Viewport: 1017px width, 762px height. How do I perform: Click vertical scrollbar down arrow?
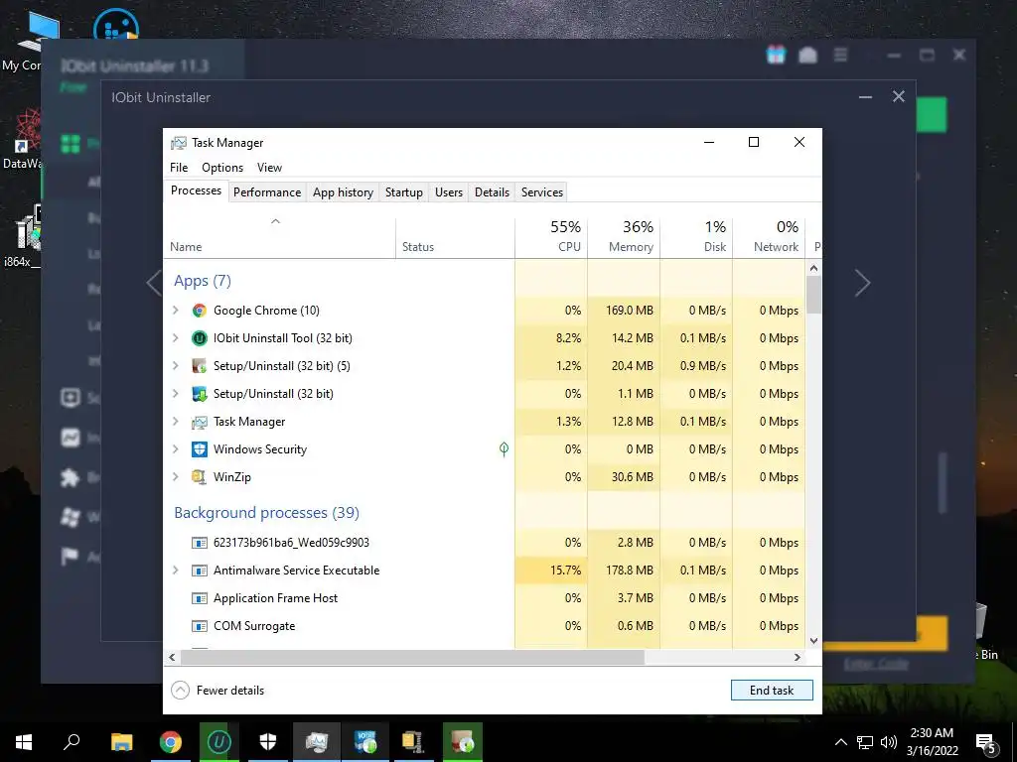[x=814, y=641]
